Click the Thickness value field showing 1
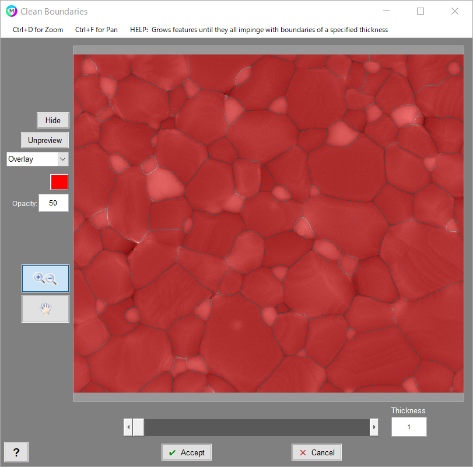The height and width of the screenshot is (467, 473). [409, 427]
